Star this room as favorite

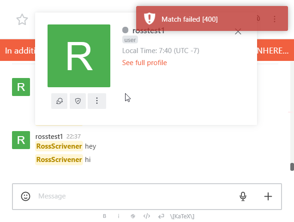(x=22, y=19)
